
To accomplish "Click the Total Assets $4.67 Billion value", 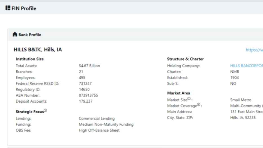I will [x=89, y=66].
